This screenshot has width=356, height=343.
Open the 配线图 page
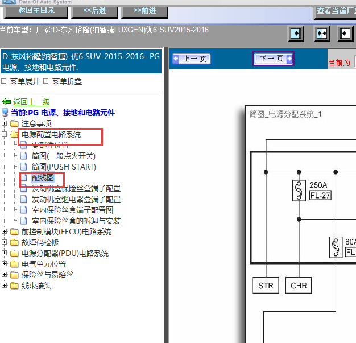[x=43, y=177]
